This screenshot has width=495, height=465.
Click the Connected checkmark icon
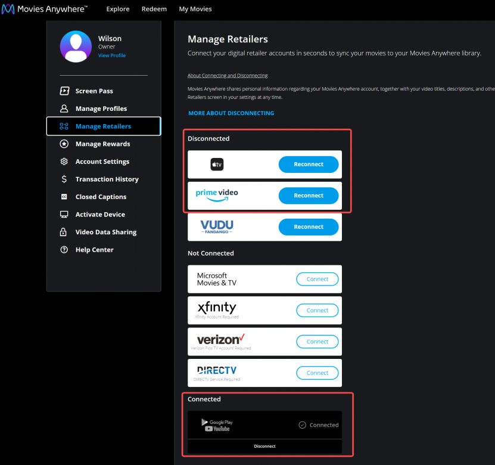303,425
